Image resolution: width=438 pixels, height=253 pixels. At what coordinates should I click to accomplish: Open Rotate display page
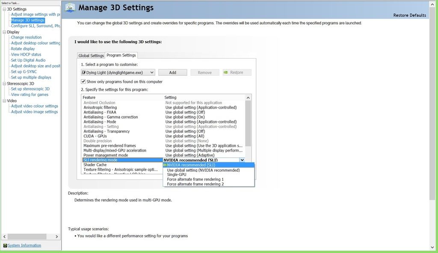[23, 49]
